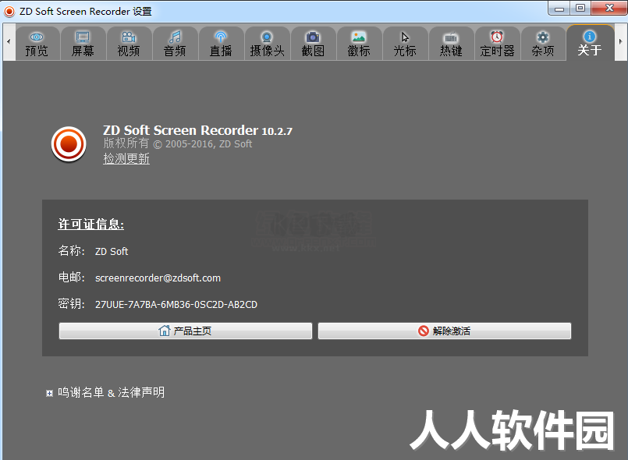The width and height of the screenshot is (628, 460).
Task: Click the license key 27UUE-7A7BA-6MB36-0SC2D-AB2CD
Action: [176, 305]
